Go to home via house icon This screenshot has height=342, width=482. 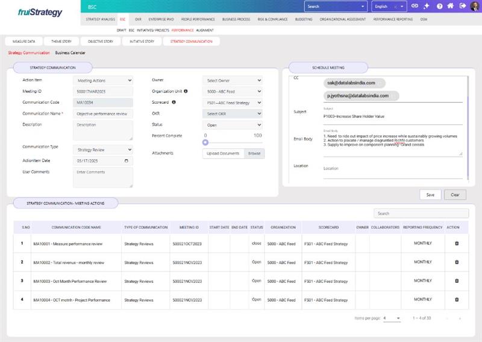tap(451, 7)
